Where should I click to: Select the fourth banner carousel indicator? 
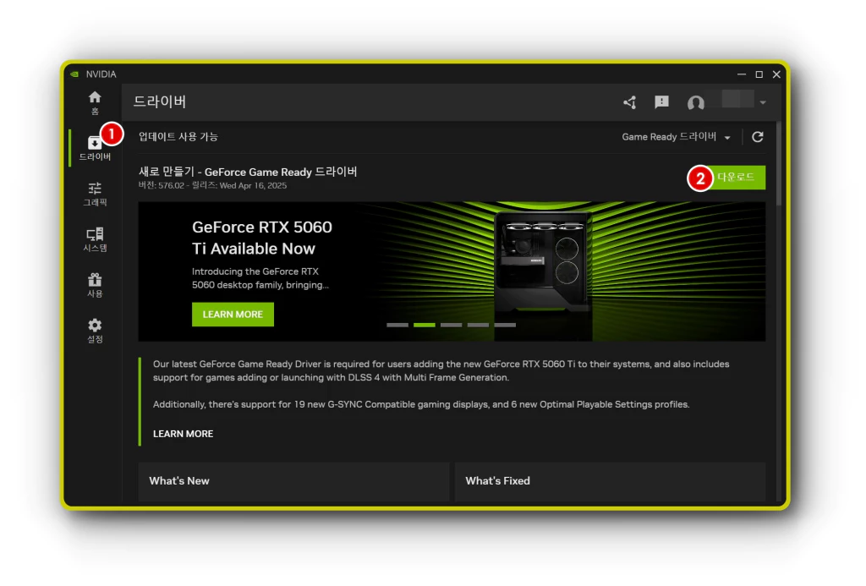pos(478,326)
